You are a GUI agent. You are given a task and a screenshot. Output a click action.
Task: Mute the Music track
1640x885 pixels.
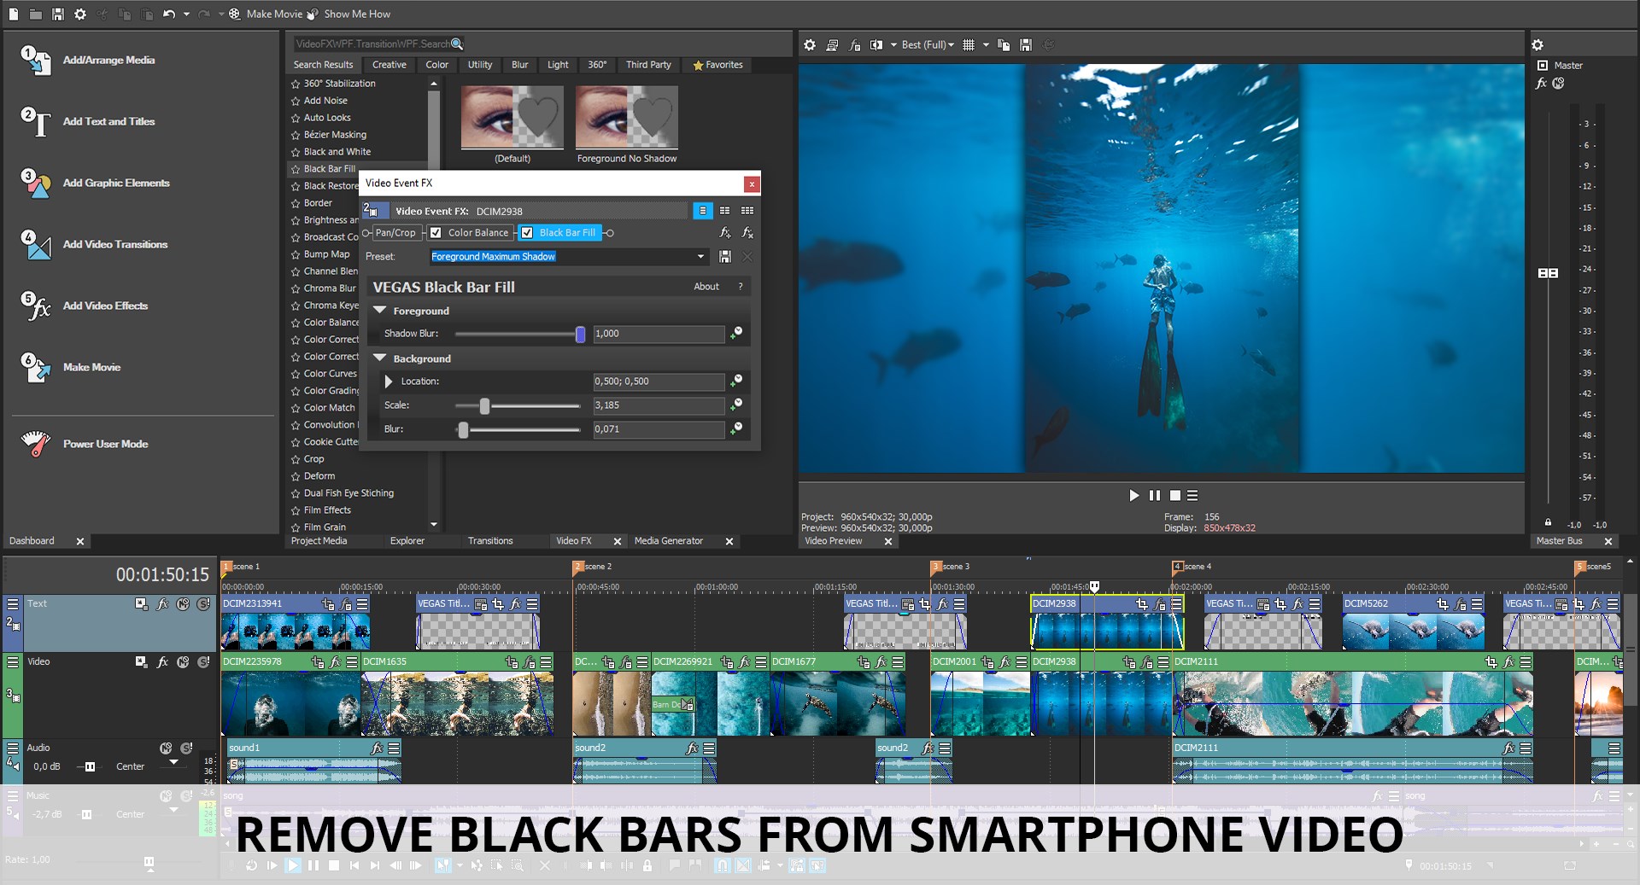(x=166, y=795)
